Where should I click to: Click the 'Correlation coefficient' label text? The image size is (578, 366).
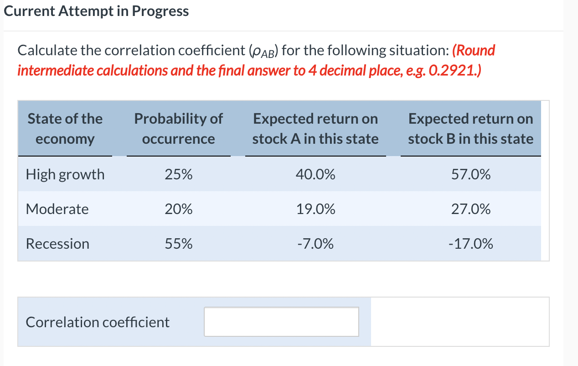[x=97, y=321]
